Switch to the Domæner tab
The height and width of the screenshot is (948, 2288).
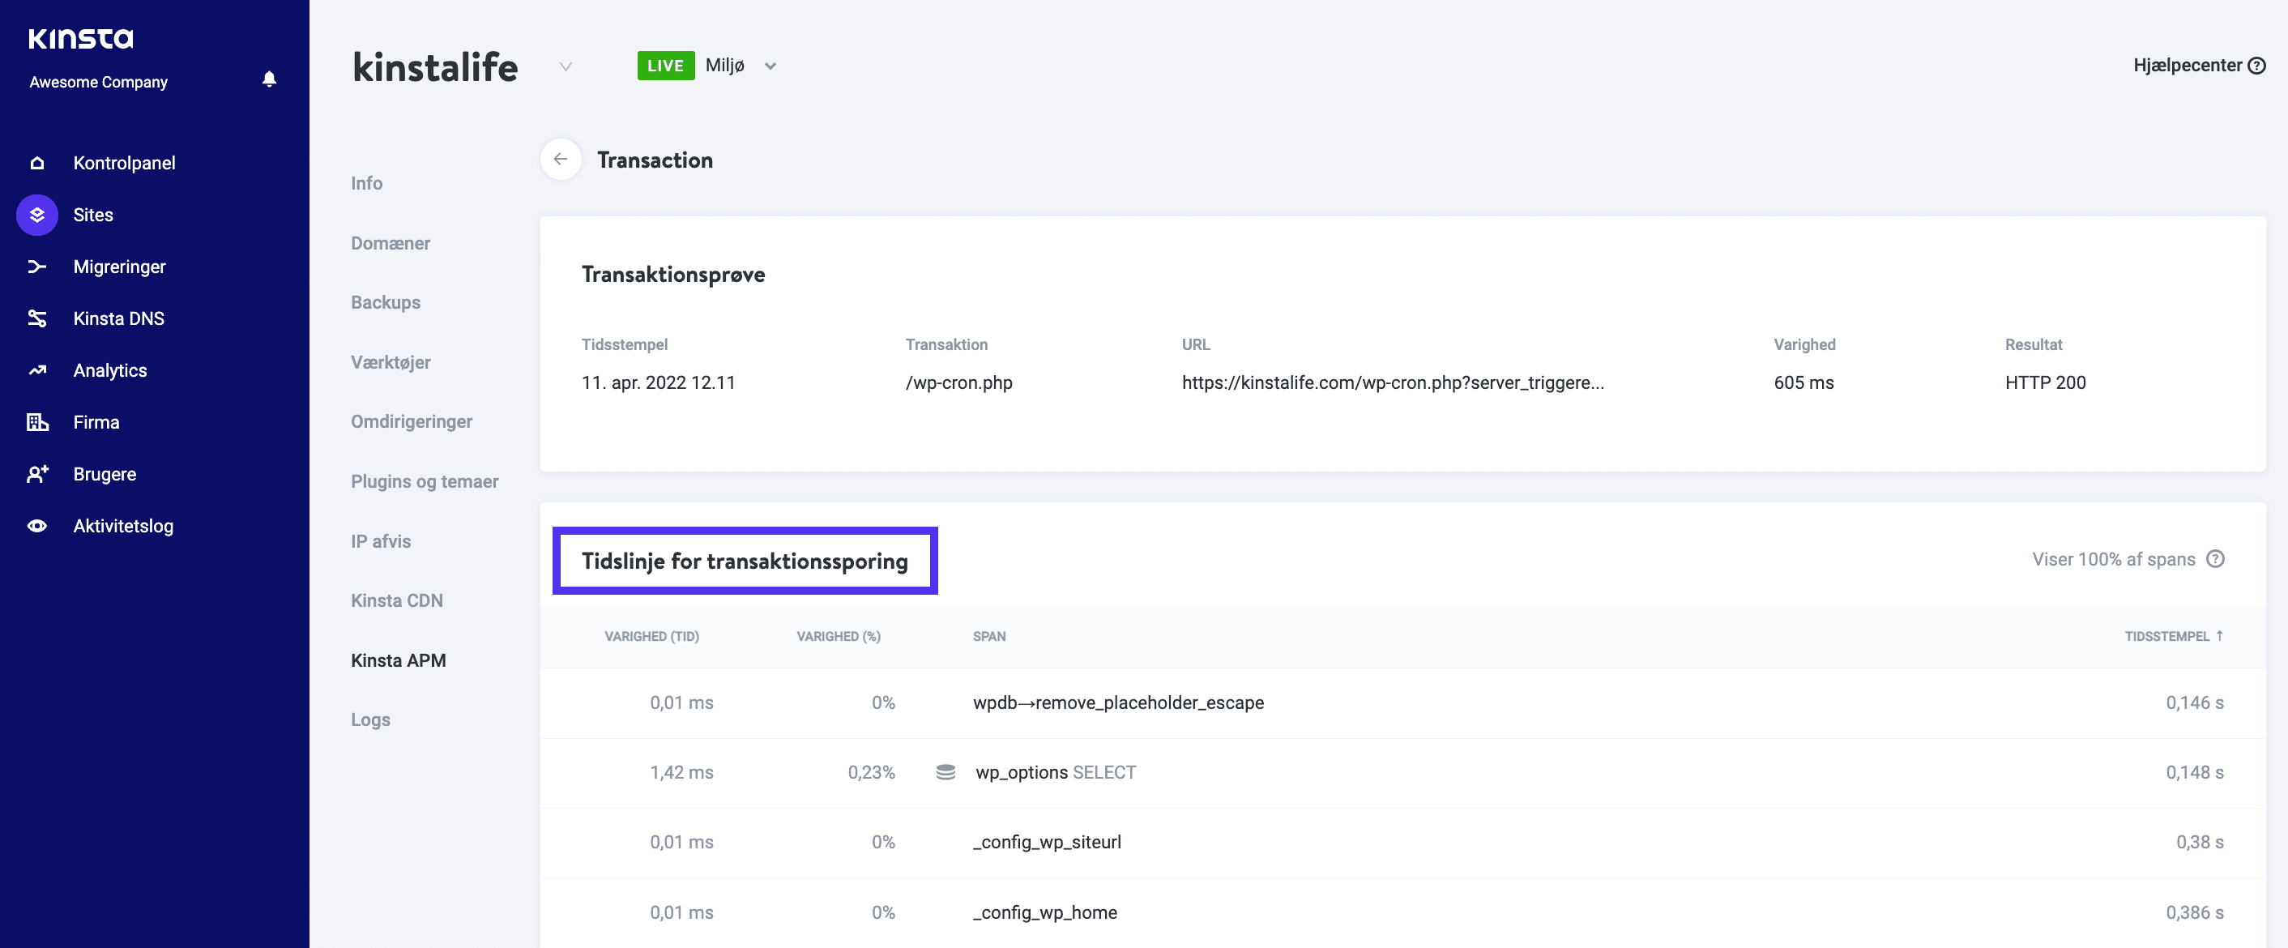(390, 242)
